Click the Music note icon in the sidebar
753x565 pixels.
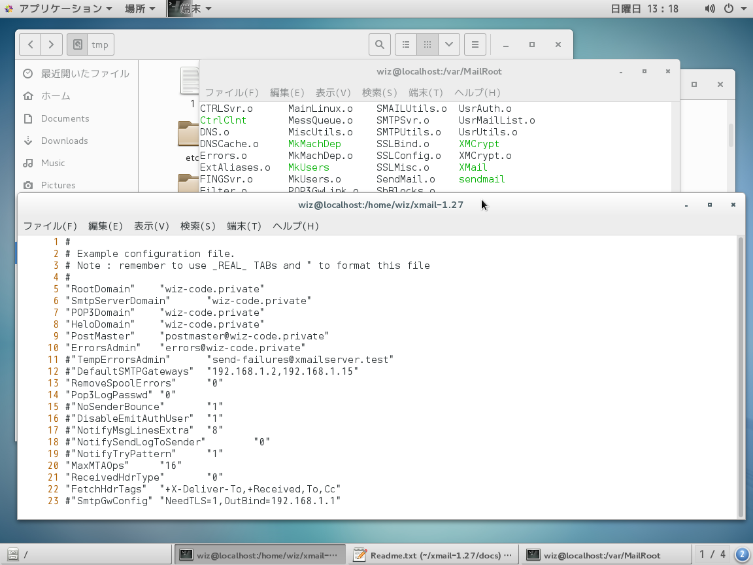point(28,163)
